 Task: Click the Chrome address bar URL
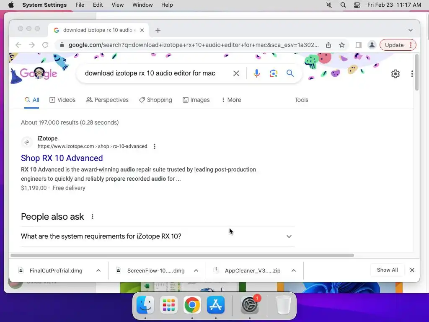click(x=194, y=45)
